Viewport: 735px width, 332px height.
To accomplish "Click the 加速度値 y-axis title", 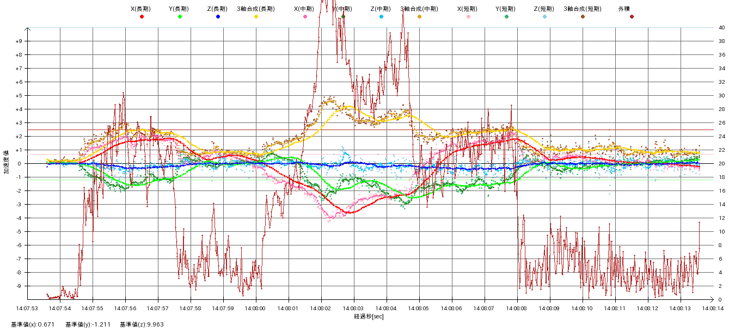I will [7, 162].
